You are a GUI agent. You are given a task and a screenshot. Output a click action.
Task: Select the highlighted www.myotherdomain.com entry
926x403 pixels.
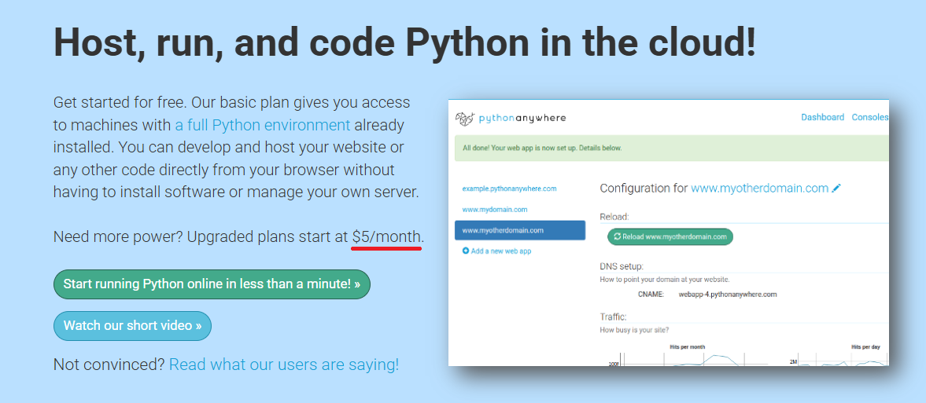(520, 230)
